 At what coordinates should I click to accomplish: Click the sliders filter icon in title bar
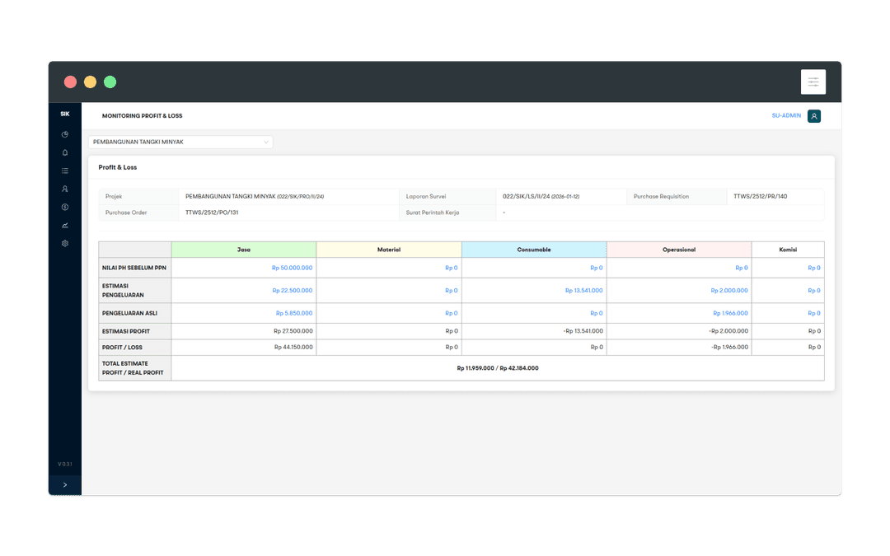click(x=813, y=82)
